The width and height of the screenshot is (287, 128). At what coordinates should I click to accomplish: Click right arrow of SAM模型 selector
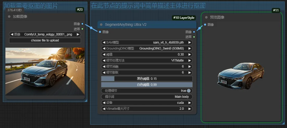point(190,42)
